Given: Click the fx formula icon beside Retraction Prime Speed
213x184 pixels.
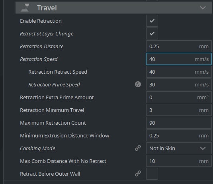Looking at the screenshot, I should [x=138, y=84].
